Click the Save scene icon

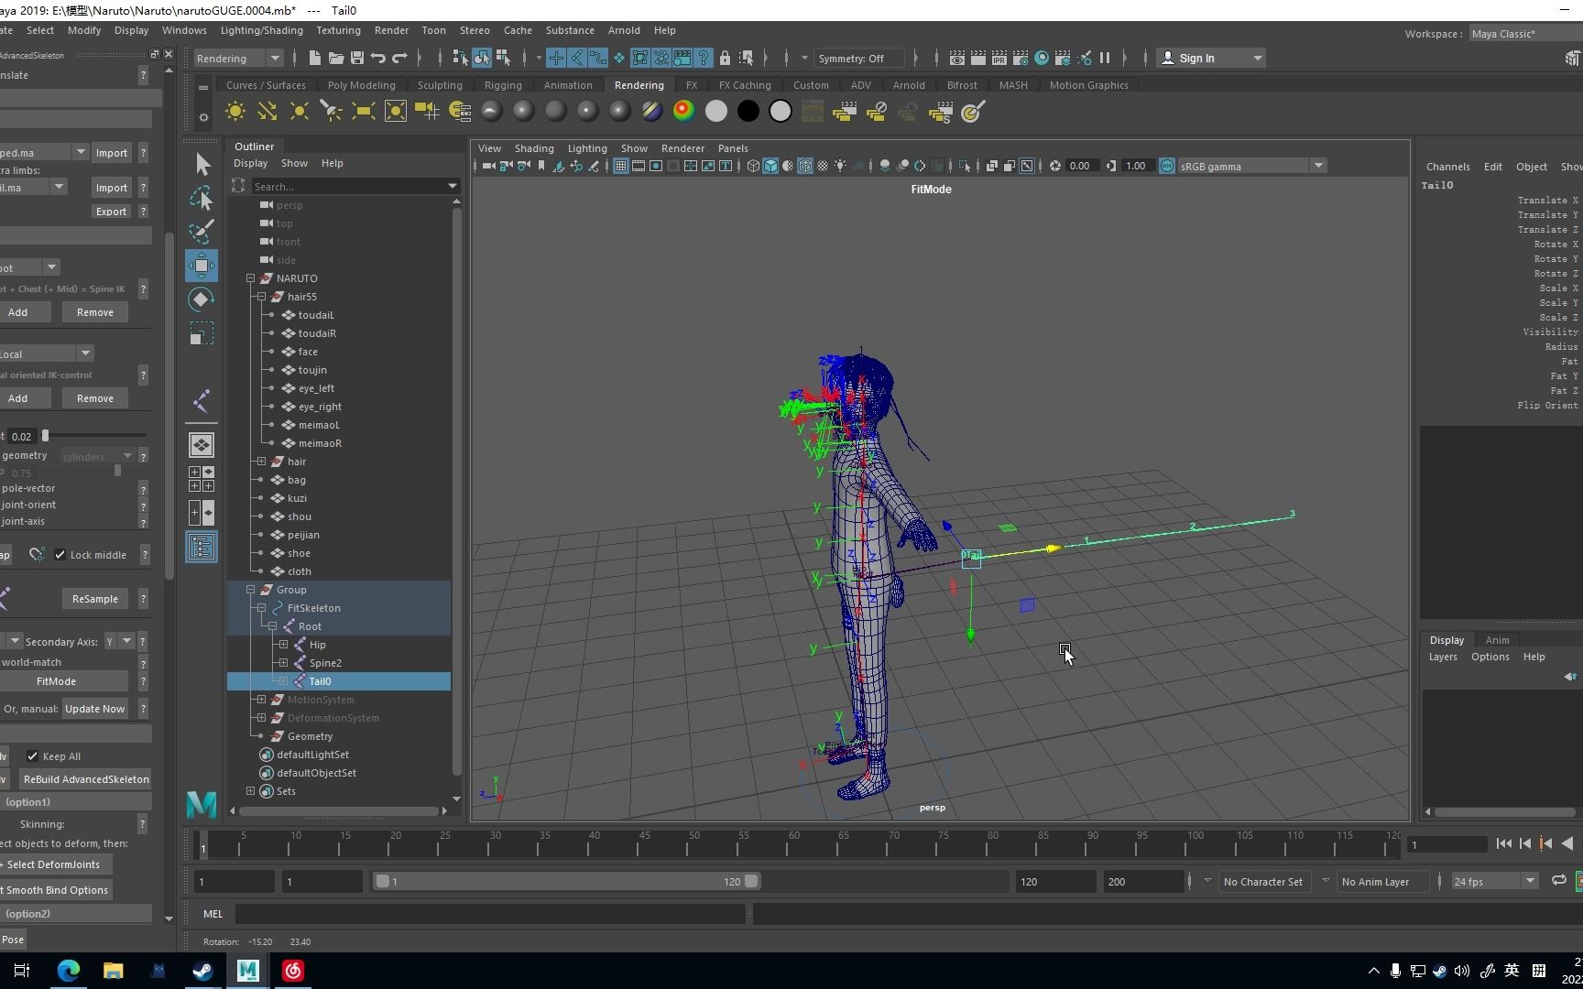pos(357,58)
